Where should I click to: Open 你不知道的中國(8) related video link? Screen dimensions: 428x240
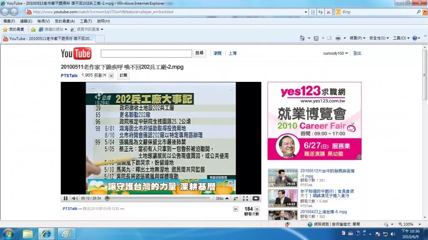point(327,193)
